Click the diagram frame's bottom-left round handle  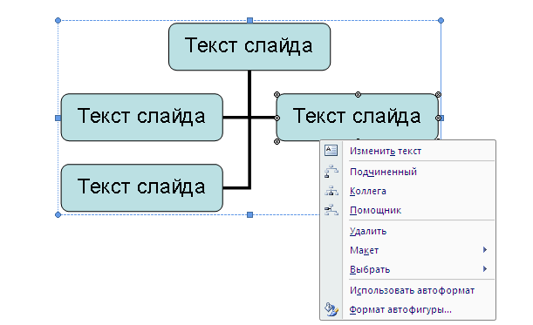coord(58,214)
